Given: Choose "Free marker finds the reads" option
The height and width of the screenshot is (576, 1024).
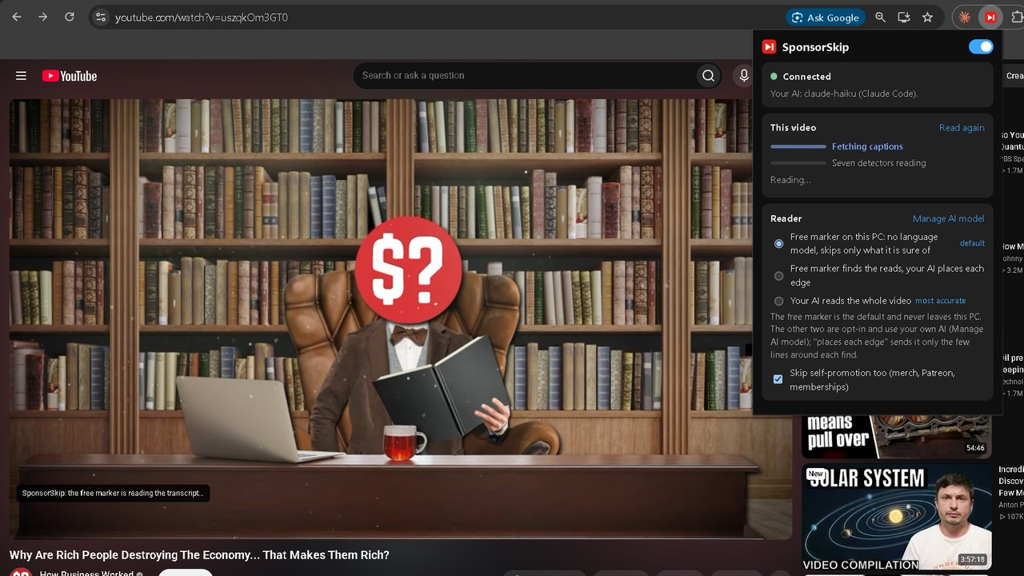Looking at the screenshot, I should (778, 276).
